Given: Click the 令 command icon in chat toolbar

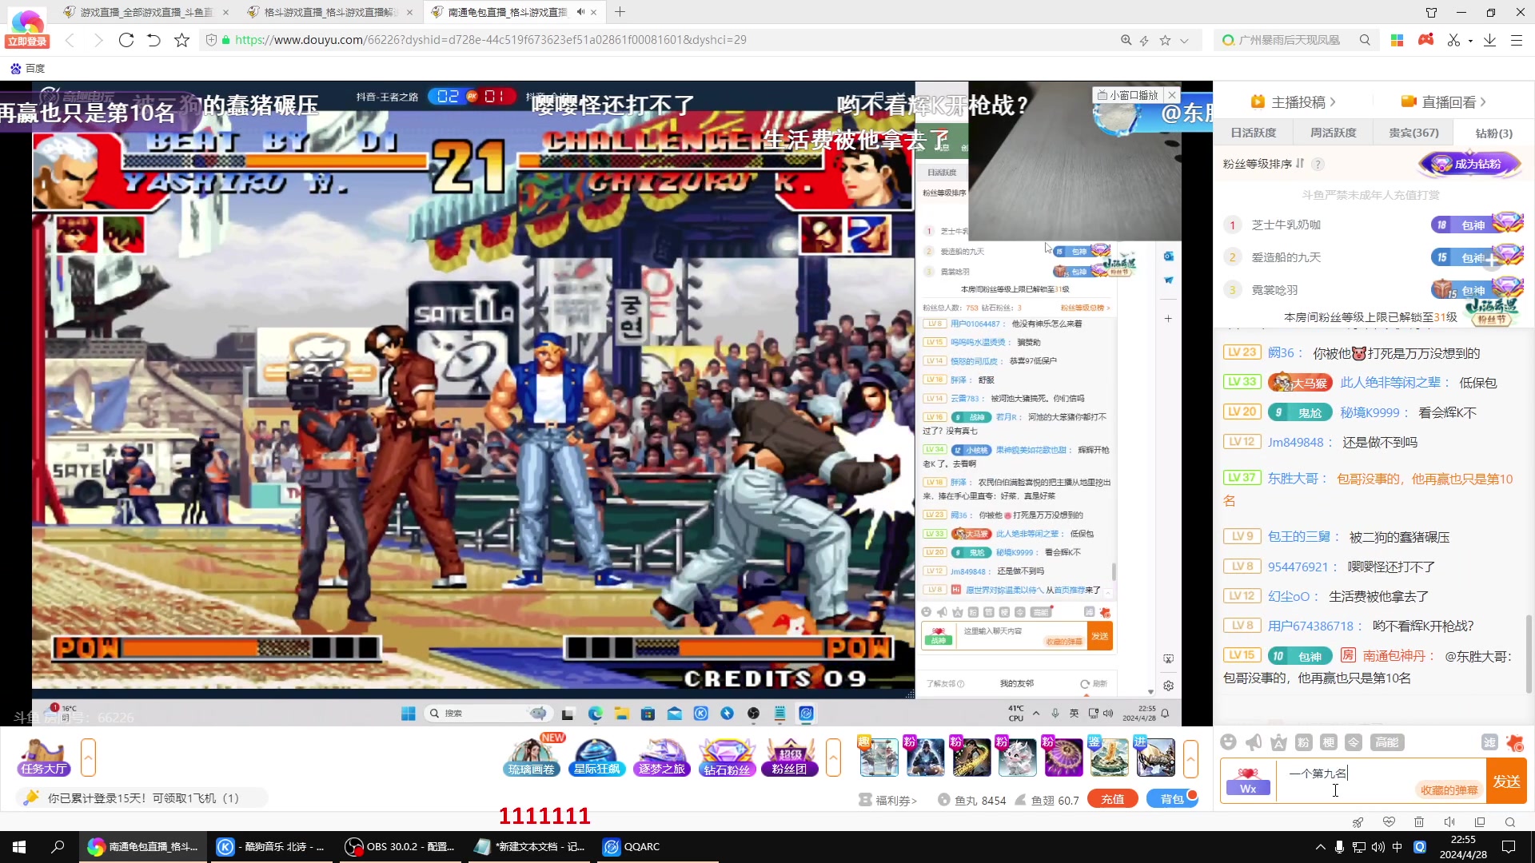Looking at the screenshot, I should [1354, 742].
